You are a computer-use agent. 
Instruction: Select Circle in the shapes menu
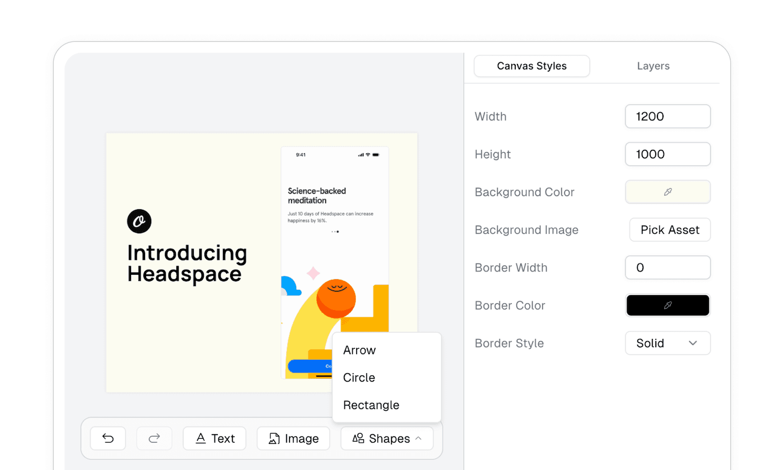[358, 377]
